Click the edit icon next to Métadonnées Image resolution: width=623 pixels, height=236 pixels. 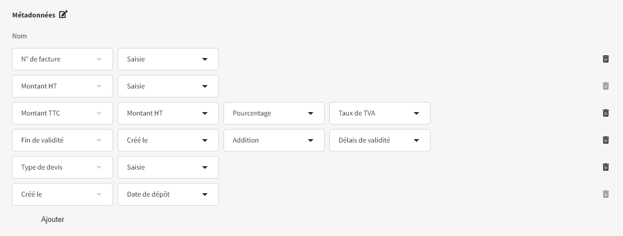(x=63, y=15)
